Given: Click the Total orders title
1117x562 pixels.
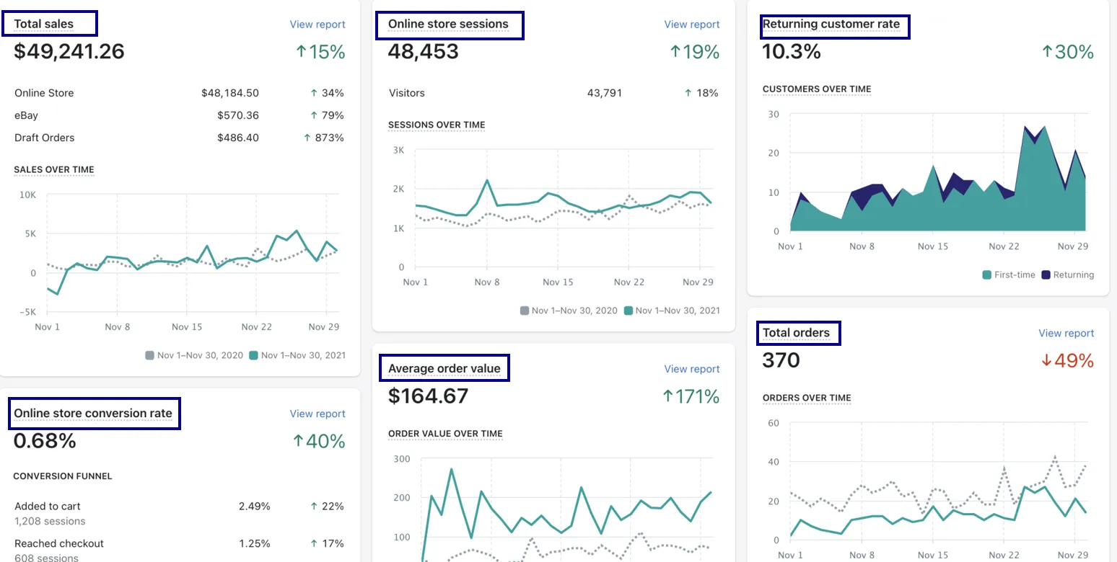Looking at the screenshot, I should 796,334.
